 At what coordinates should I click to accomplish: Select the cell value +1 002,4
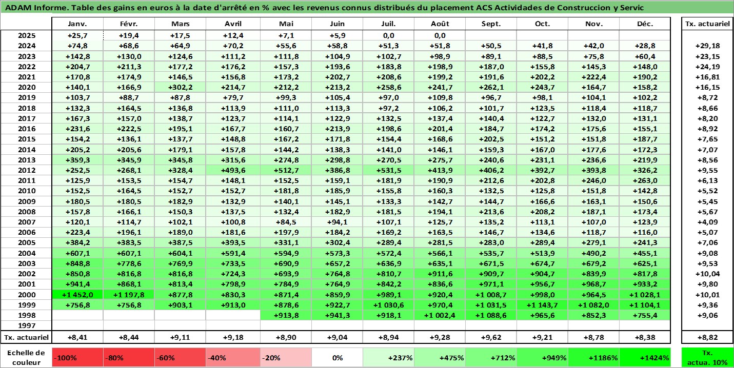440,315
